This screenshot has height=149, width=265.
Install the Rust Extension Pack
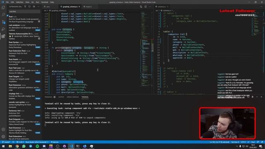click(38, 56)
